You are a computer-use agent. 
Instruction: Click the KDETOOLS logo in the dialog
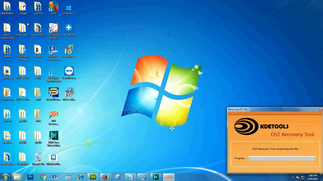click(x=261, y=126)
